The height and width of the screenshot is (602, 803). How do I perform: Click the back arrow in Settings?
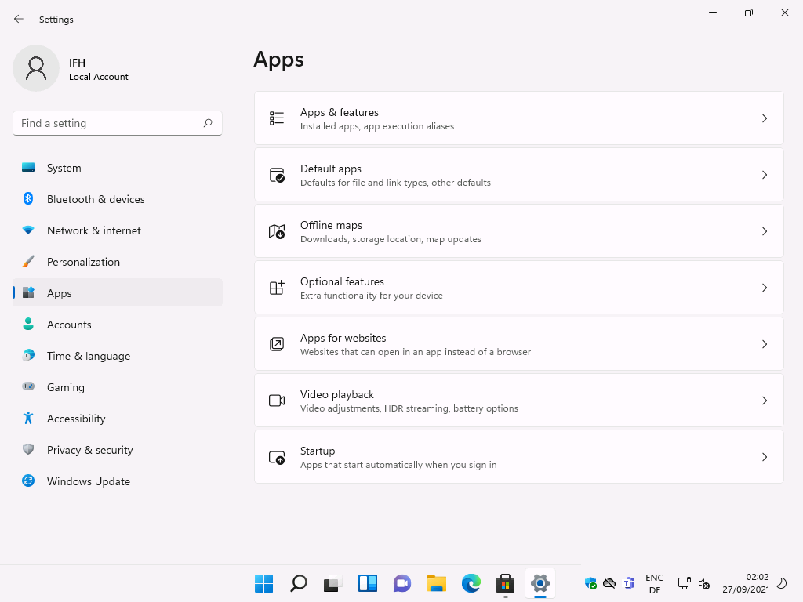pyautogui.click(x=19, y=19)
